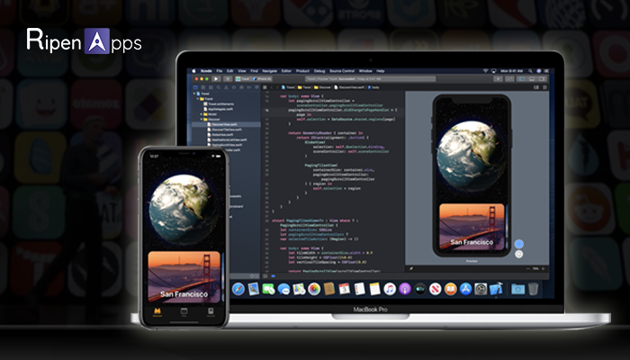Open the DiscoverView.swift jump bar segment
Viewport: 630px width, 360px height.
coord(349,87)
